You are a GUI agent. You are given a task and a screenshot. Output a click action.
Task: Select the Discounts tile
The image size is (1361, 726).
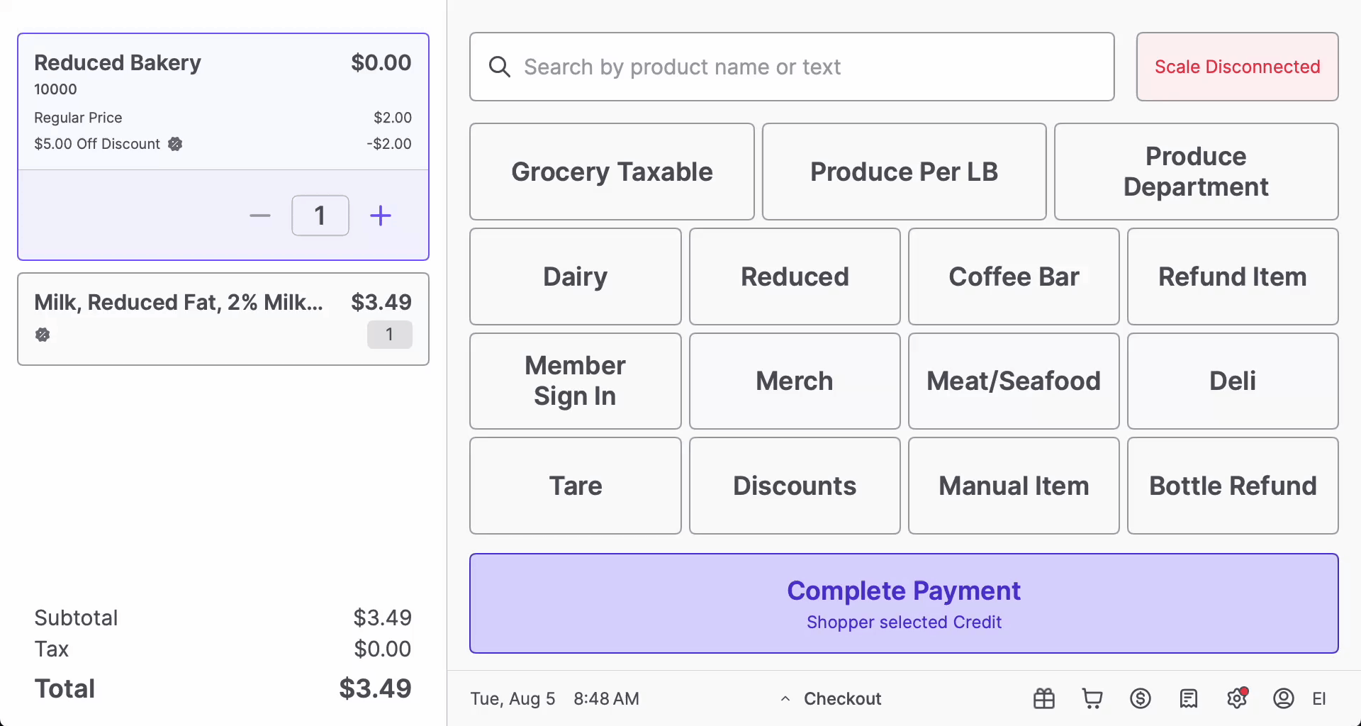[794, 486]
